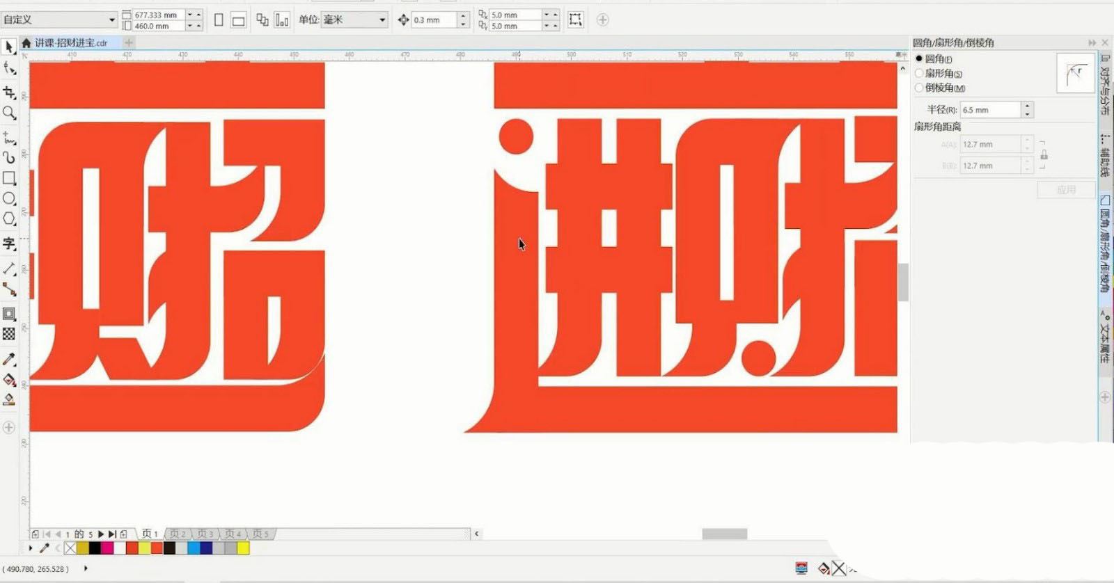Switch to 页 2 page tab

click(178, 534)
